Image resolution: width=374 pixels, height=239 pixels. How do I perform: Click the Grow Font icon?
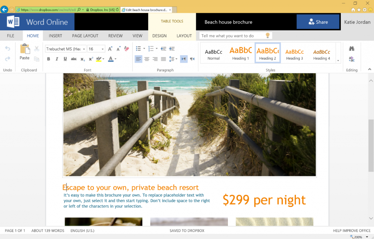click(x=110, y=49)
